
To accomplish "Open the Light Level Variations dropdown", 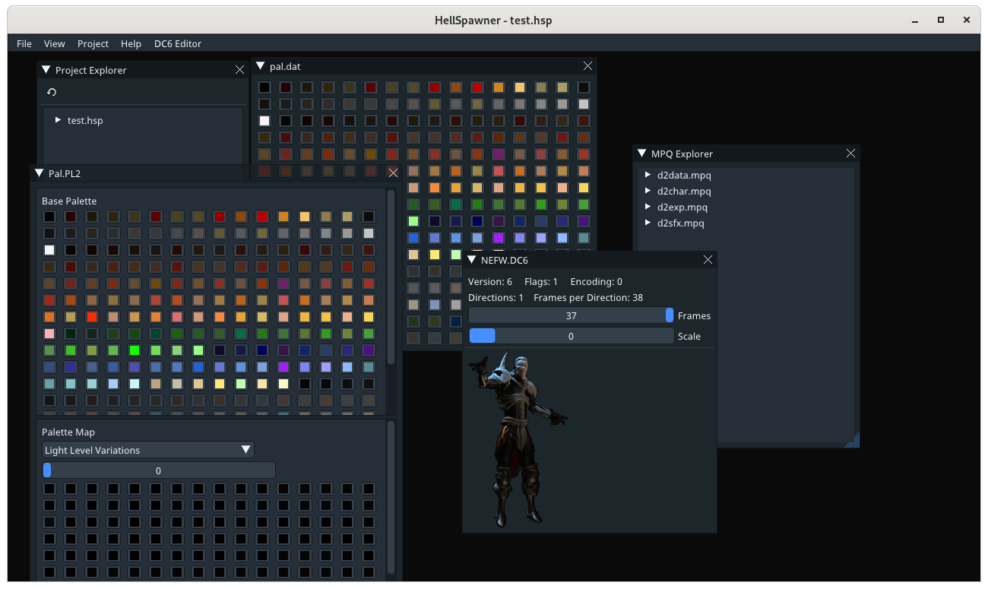I will coord(148,450).
